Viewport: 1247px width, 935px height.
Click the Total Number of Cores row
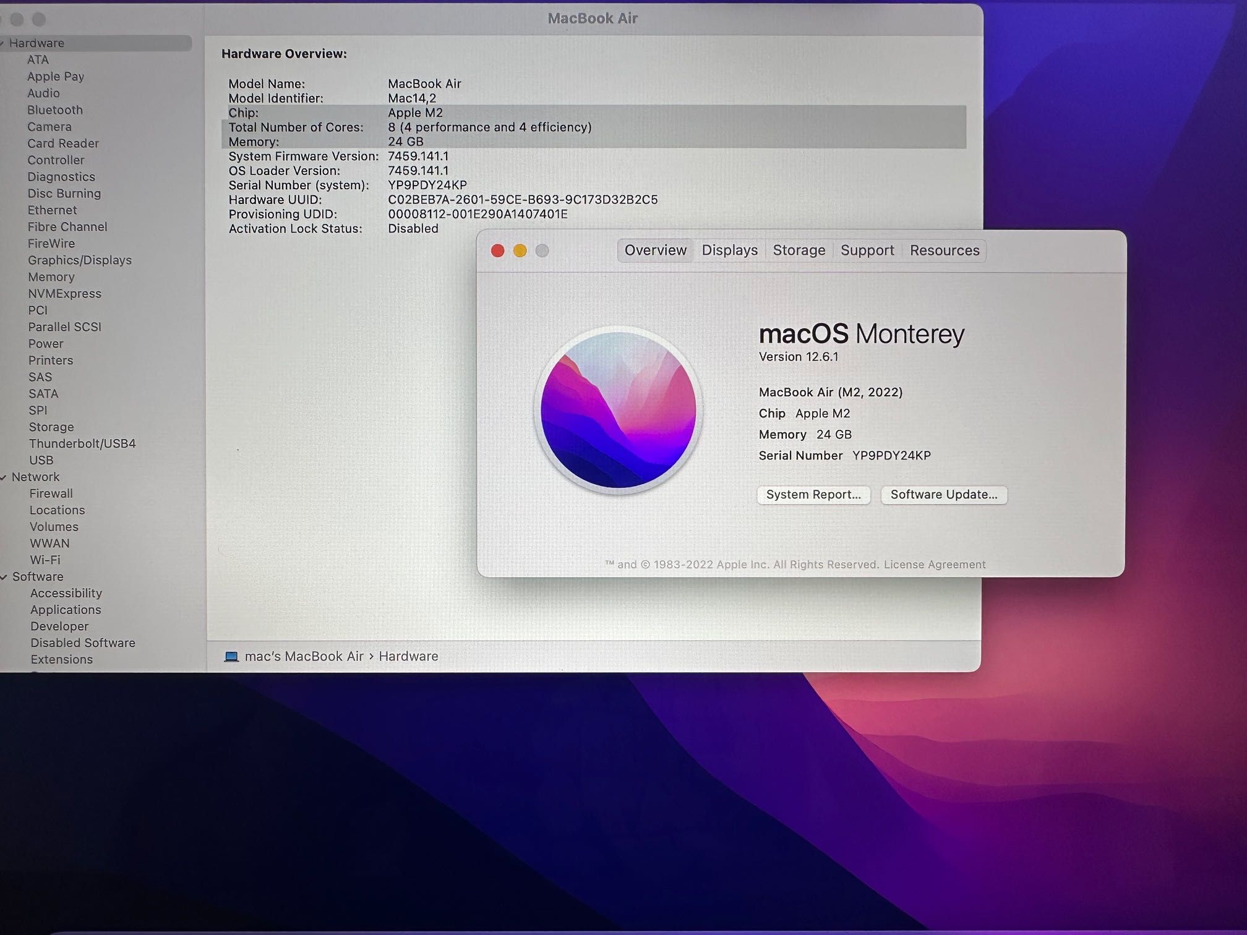point(594,127)
